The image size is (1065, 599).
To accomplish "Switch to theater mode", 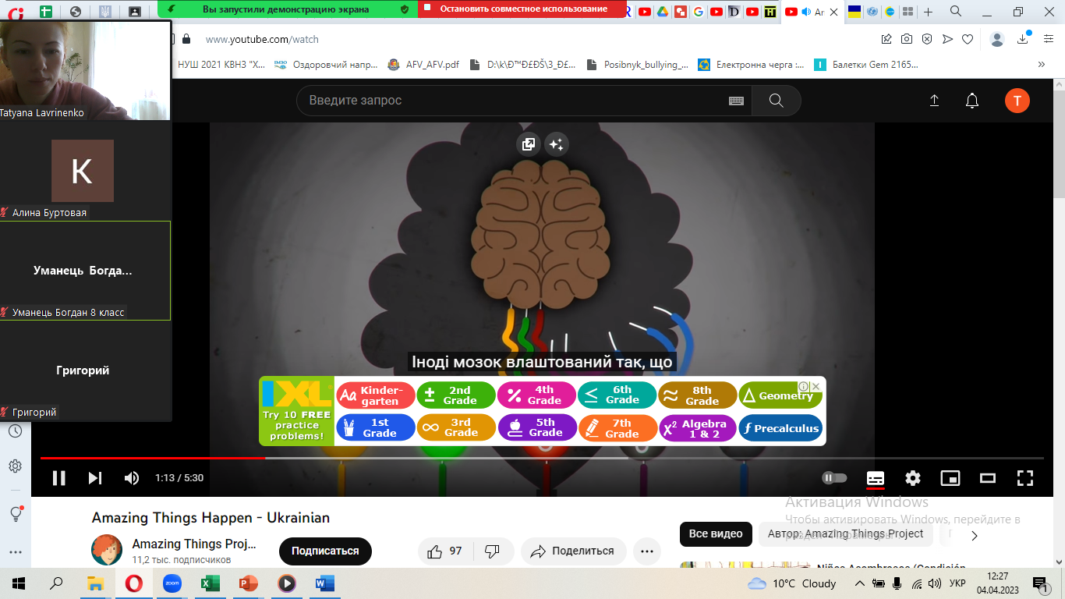I will click(x=988, y=478).
